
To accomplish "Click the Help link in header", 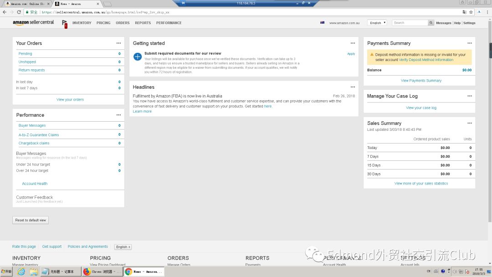I will click(x=457, y=23).
